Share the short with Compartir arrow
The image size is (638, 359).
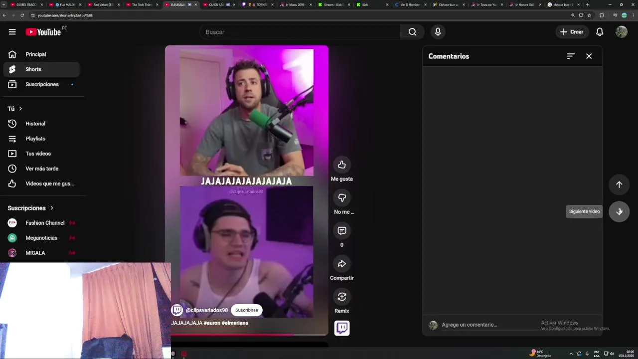click(x=341, y=263)
